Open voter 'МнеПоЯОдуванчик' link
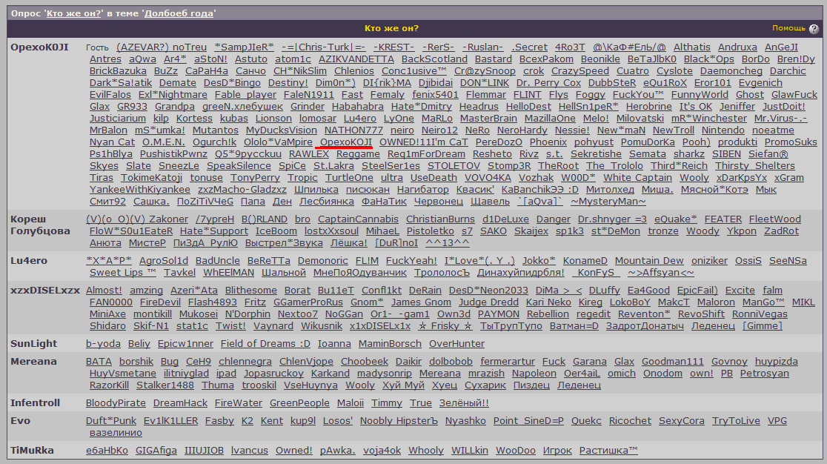Screen dimensions: 827x464 [x=359, y=273]
